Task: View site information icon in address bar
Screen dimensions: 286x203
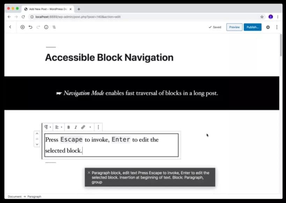Action: pyautogui.click(x=32, y=17)
